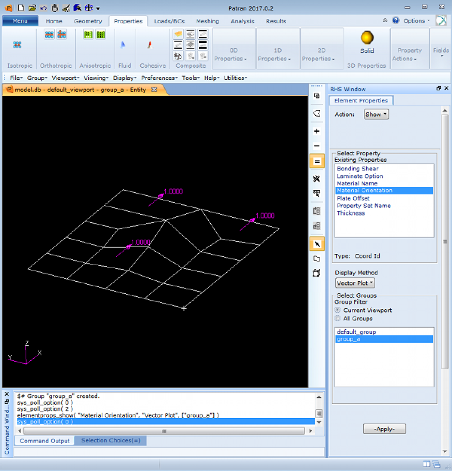The width and height of the screenshot is (452, 471).
Task: Open the Preferences menu
Action: pos(159,78)
